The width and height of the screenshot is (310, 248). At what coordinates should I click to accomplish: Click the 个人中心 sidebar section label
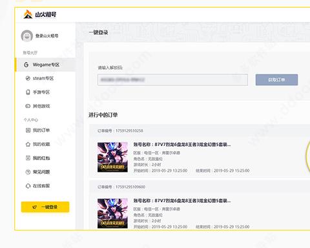(x=31, y=120)
